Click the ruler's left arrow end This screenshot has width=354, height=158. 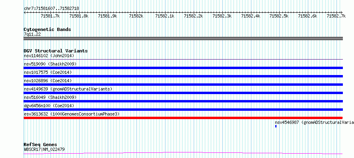(25, 12)
